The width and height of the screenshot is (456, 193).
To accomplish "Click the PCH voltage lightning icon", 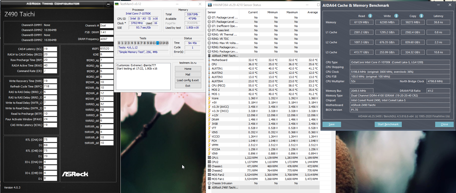I will coord(209,141).
